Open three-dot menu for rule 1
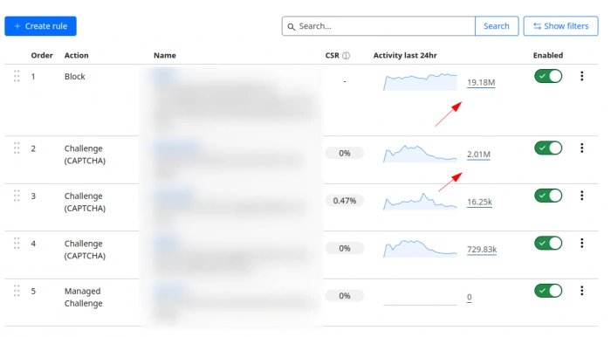611x337 pixels. (582, 76)
